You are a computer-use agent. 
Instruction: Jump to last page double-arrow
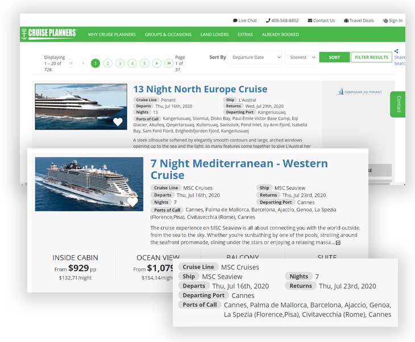(x=169, y=63)
